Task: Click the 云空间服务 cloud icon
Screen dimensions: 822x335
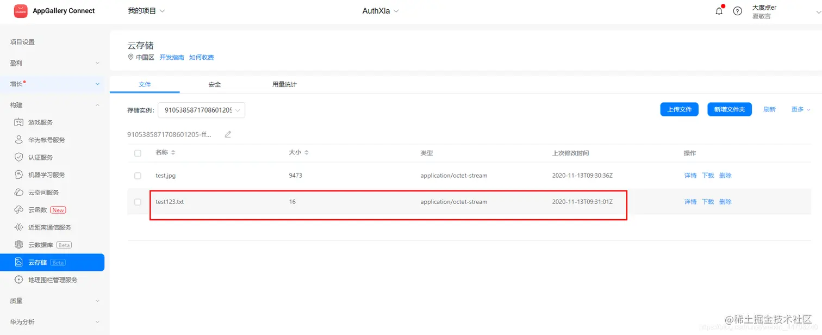Action: tap(19, 193)
